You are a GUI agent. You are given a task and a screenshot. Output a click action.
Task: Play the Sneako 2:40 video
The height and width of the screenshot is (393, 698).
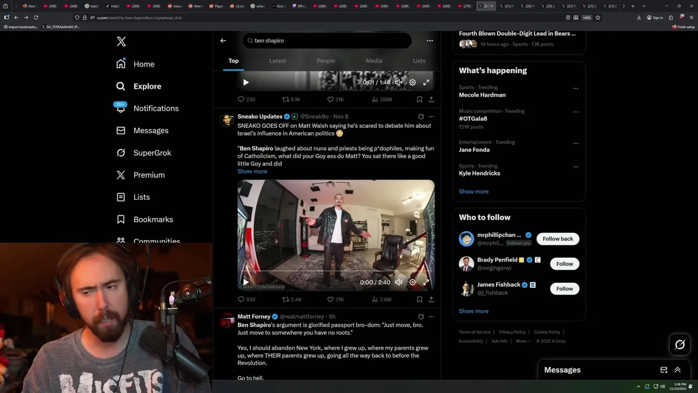(246, 282)
